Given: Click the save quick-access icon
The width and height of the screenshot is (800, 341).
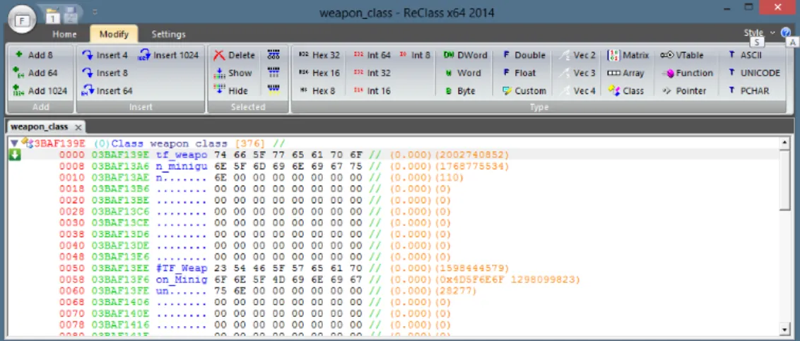Looking at the screenshot, I should tap(71, 17).
